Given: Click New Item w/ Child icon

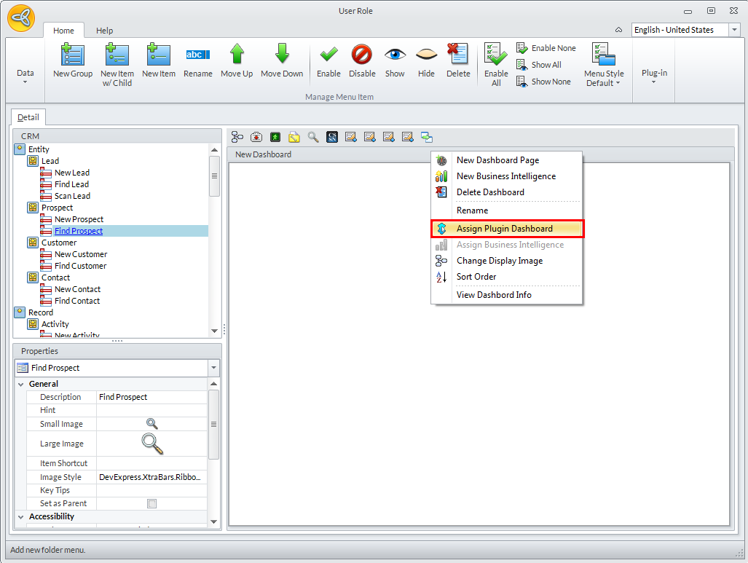Looking at the screenshot, I should tap(117, 56).
